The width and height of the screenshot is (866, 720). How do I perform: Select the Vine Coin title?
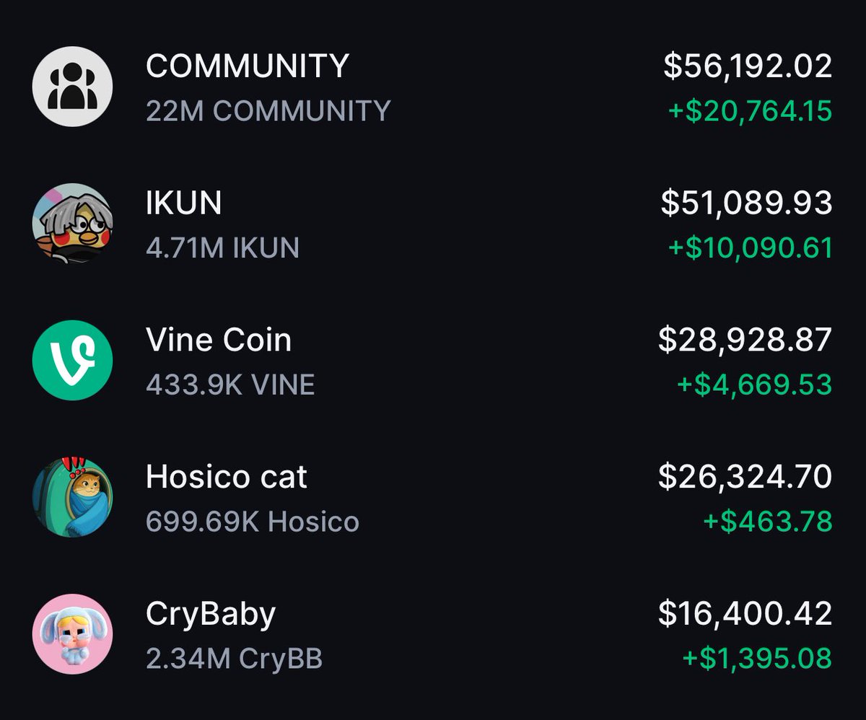(x=219, y=340)
